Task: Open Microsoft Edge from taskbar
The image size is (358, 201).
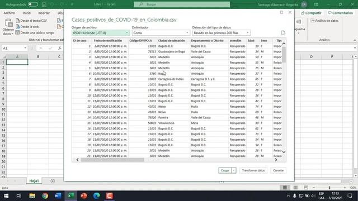Action: point(97,196)
